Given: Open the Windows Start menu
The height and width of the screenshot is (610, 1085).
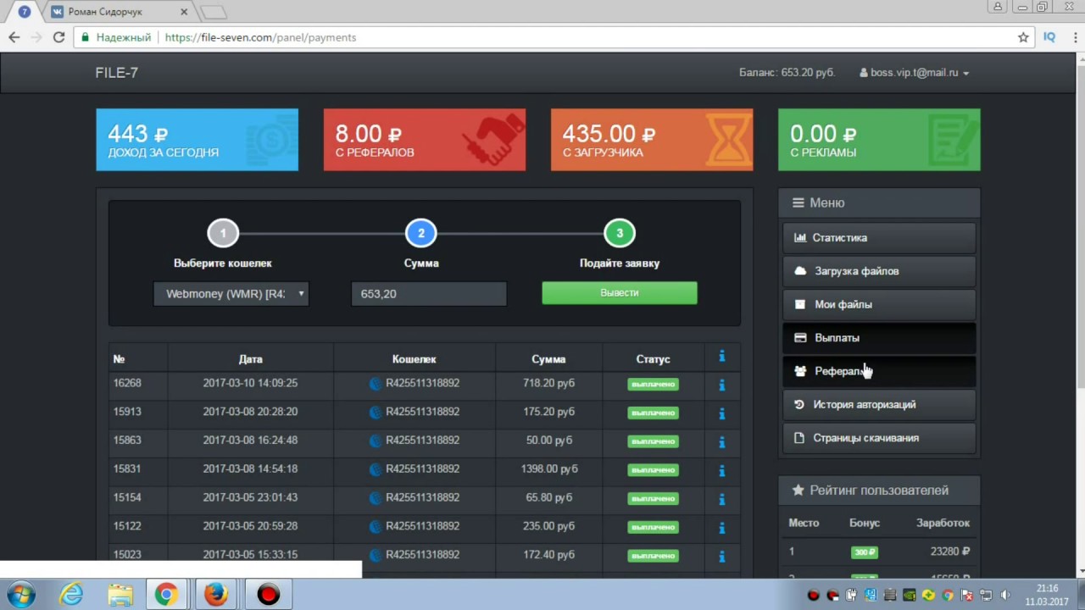Looking at the screenshot, I should point(19,595).
